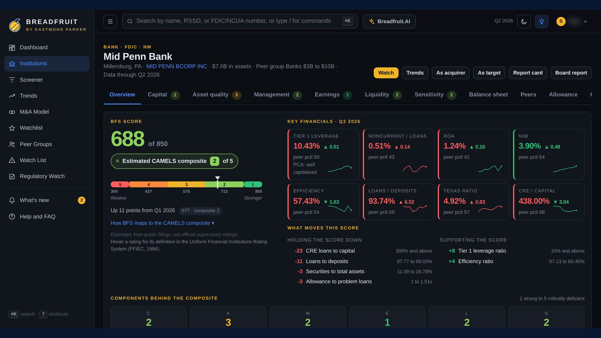The image size is (601, 338).
Task: Open the Allowance tab
Action: pos(563,95)
